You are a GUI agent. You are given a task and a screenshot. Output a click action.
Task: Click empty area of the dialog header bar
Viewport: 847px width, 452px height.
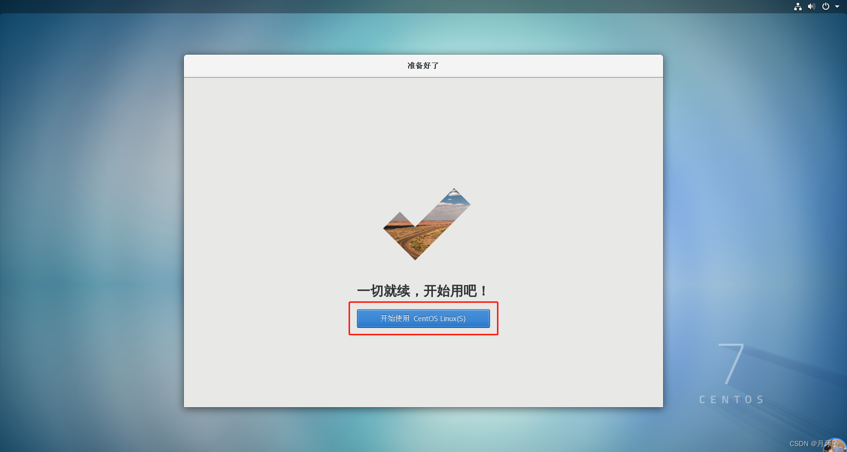click(x=542, y=65)
